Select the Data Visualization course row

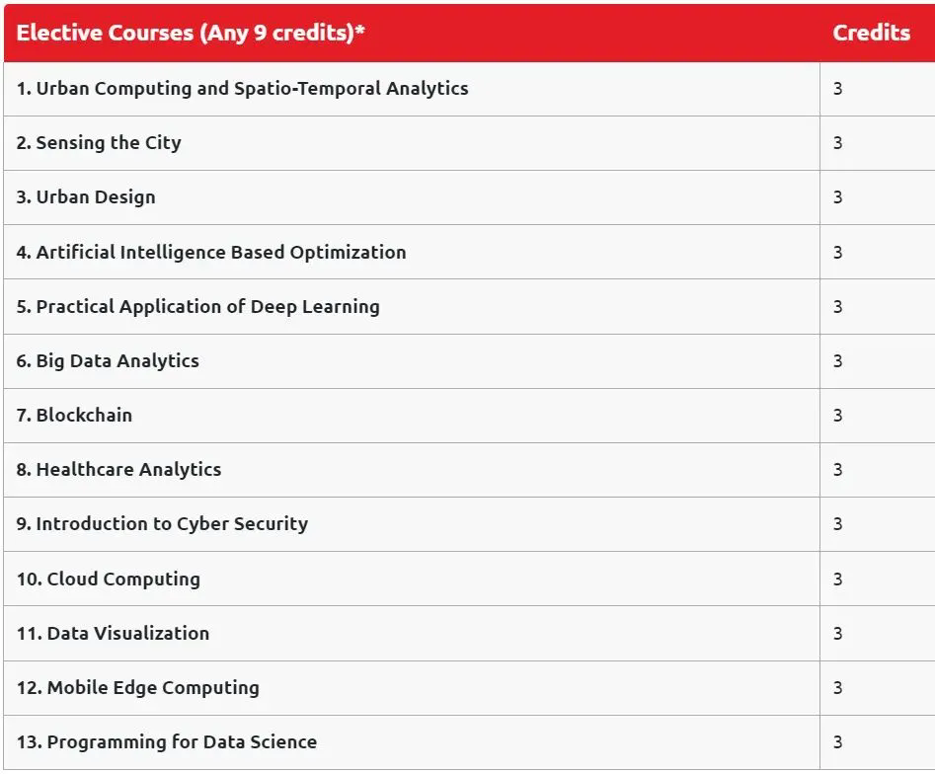[113, 634]
